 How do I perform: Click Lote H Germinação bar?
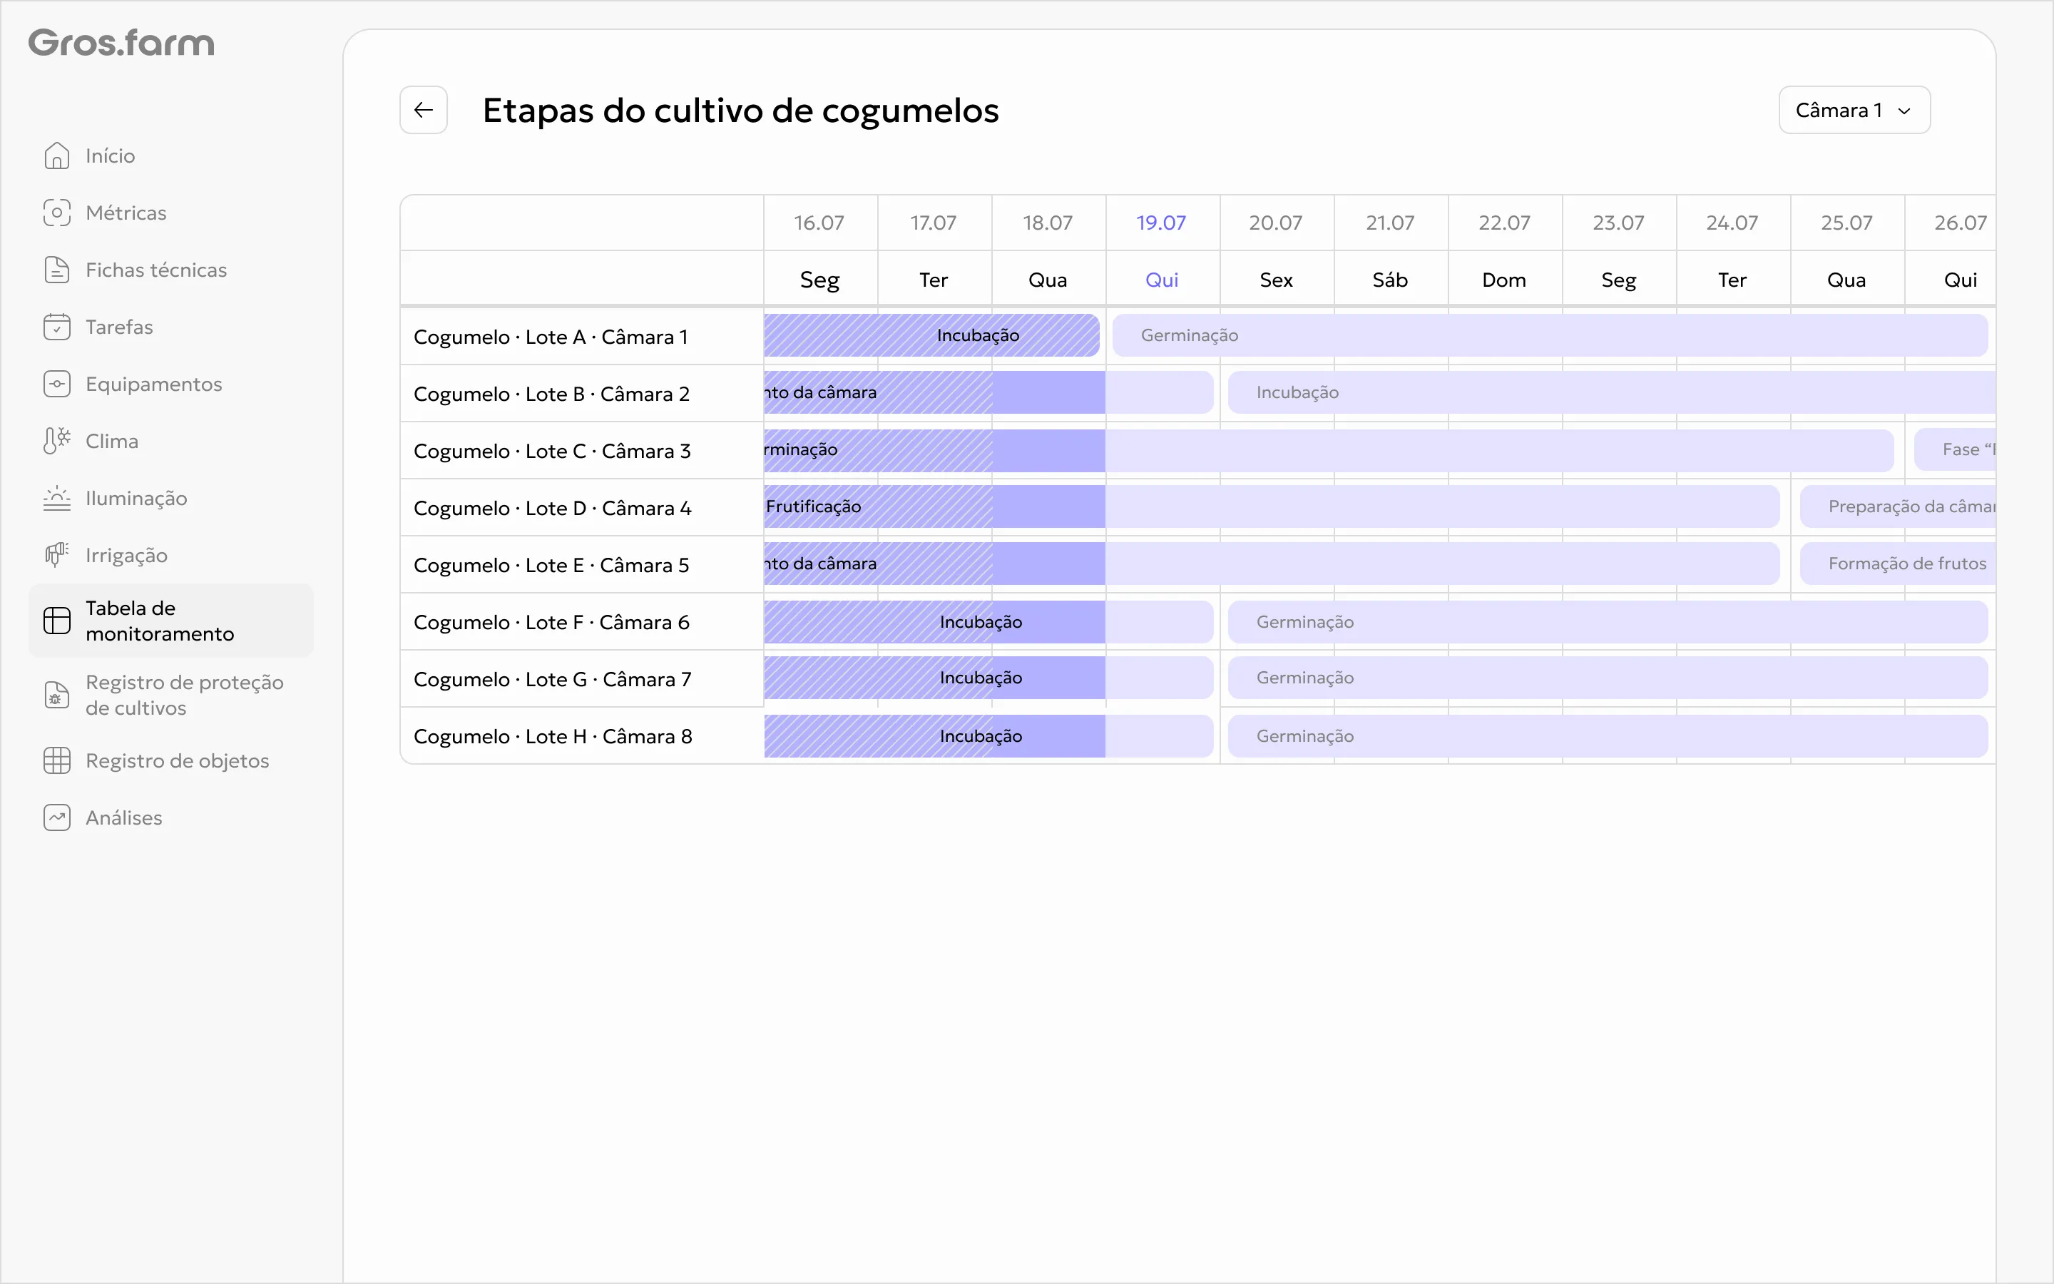tap(1608, 736)
